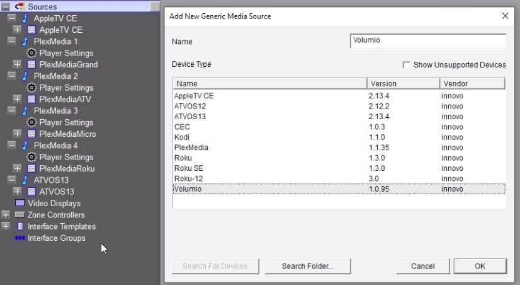
Task: Expand the AppleTV CE child node
Action: 17,30
